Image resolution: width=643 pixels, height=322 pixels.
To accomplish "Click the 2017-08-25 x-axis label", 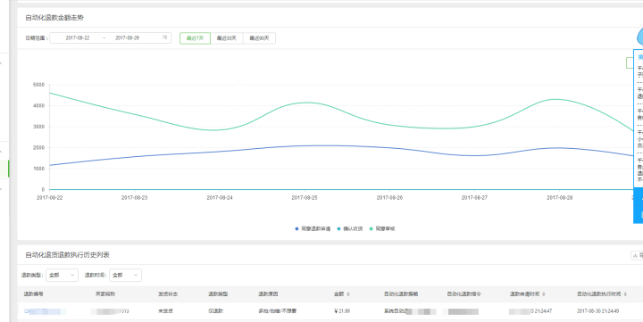I will click(x=305, y=198).
